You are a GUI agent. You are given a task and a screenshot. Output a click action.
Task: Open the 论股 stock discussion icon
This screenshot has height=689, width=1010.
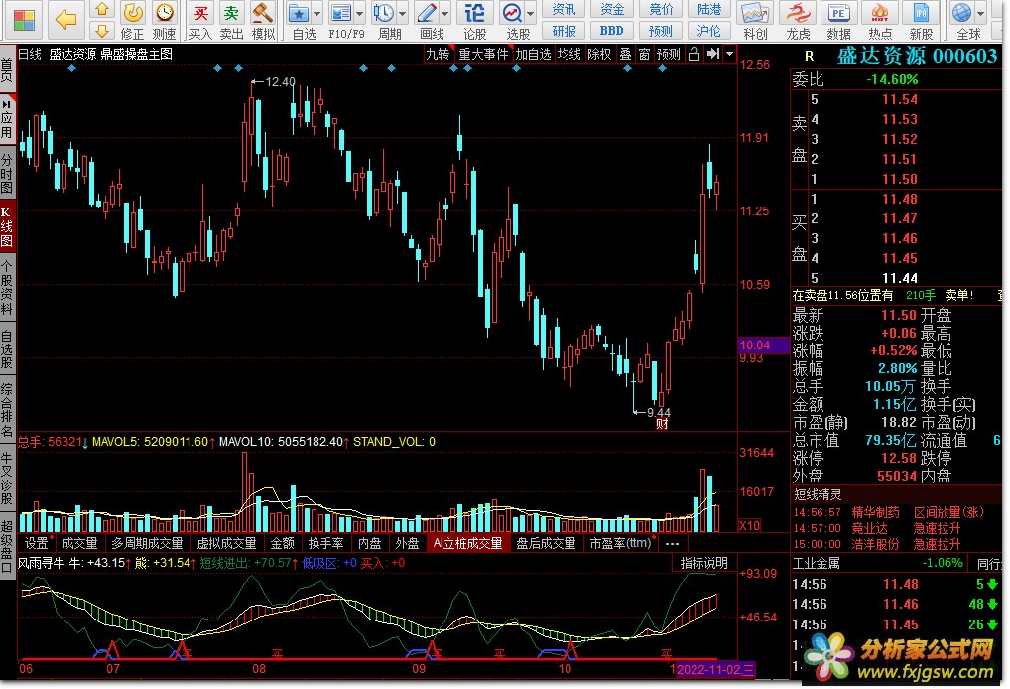pos(474,21)
